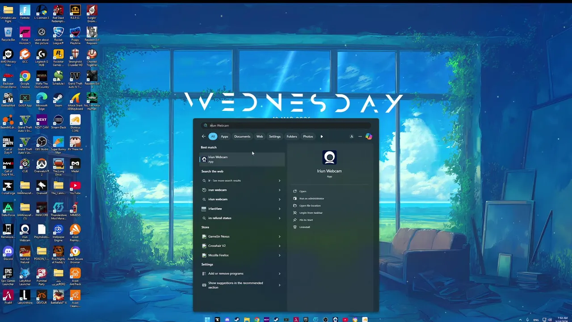The width and height of the screenshot is (572, 322).
Task: Click the ENG language indicator in tray
Action: pos(536,320)
